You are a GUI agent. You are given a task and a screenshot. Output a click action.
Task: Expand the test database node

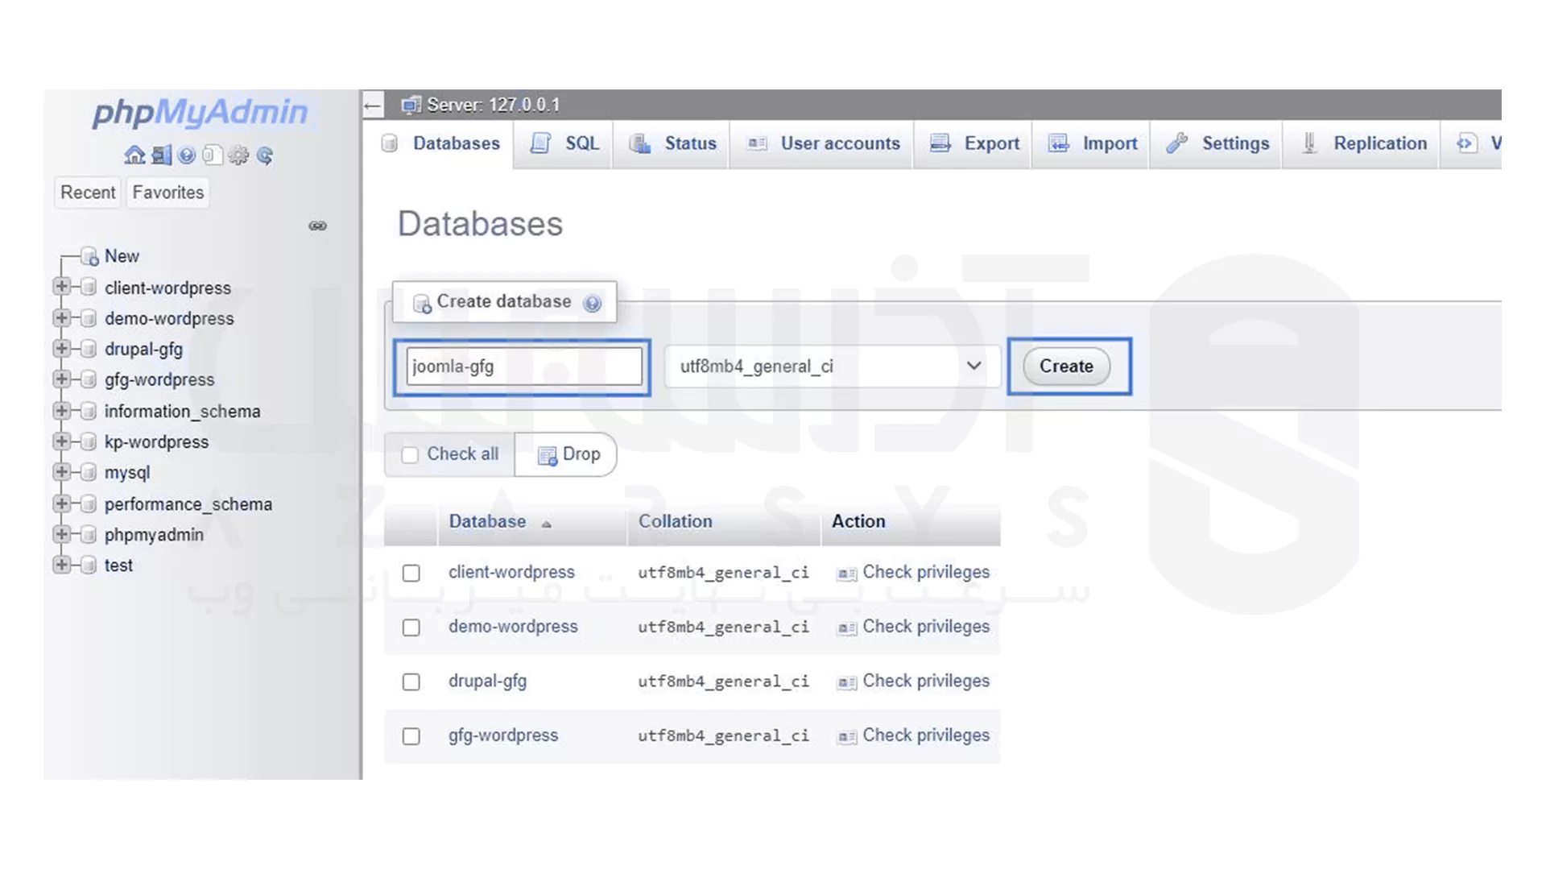(61, 565)
